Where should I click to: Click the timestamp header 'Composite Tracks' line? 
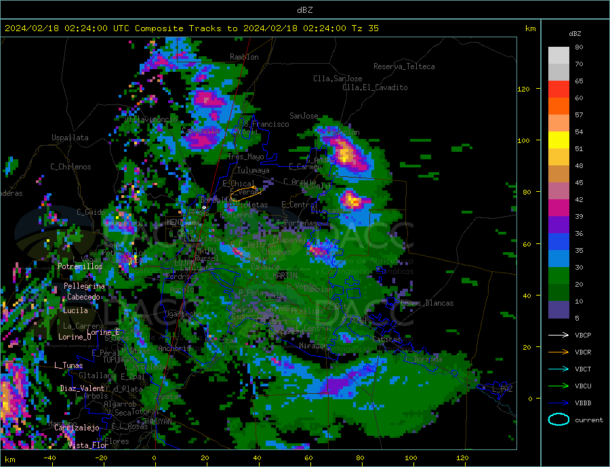(x=192, y=28)
